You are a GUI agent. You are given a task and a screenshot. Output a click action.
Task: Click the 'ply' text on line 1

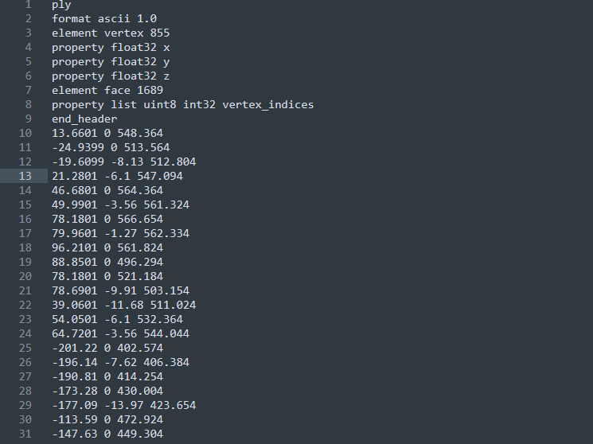[61, 5]
